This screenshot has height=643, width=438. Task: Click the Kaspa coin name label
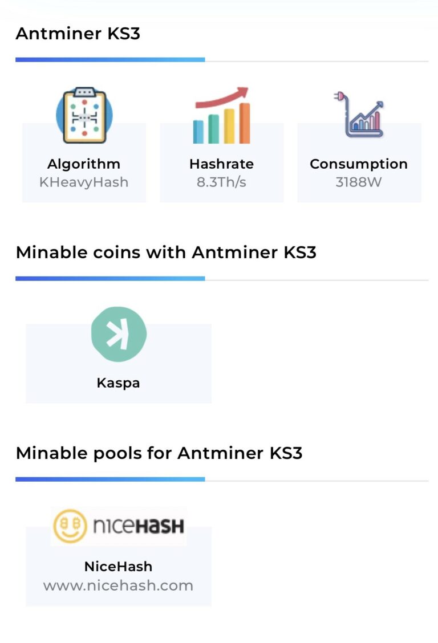(118, 382)
